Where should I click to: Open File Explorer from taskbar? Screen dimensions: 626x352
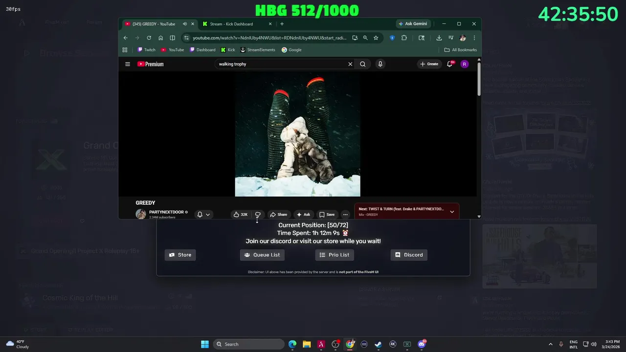point(307,344)
